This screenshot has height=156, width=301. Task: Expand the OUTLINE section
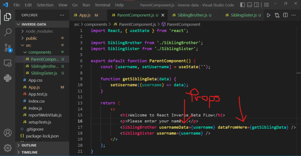coord(42,145)
